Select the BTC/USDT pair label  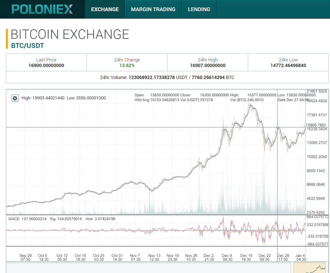(x=28, y=46)
